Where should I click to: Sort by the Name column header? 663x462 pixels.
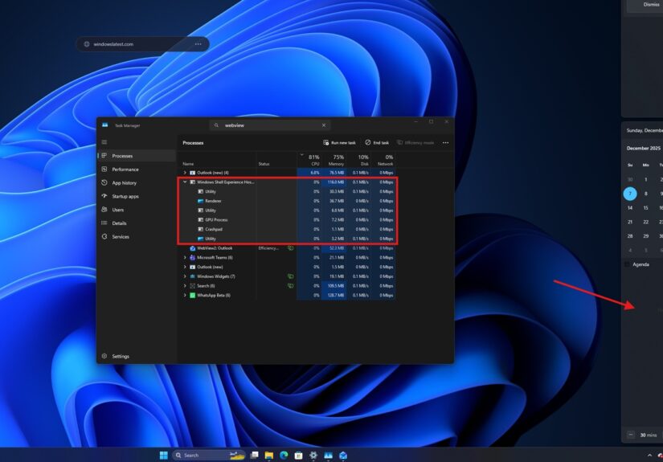pyautogui.click(x=217, y=160)
